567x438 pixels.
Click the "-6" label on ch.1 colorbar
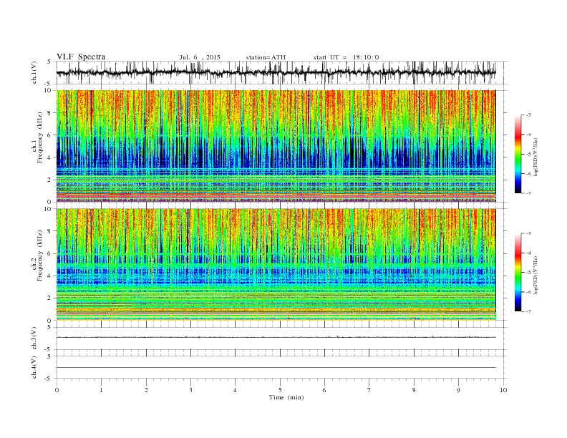click(528, 173)
